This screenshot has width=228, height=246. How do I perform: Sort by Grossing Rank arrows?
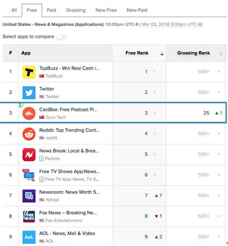pyautogui.click(x=221, y=53)
